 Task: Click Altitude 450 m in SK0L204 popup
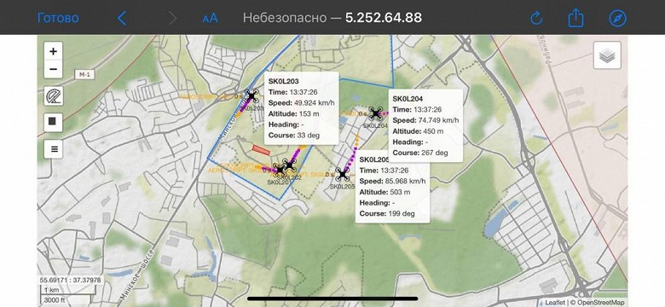(x=418, y=131)
